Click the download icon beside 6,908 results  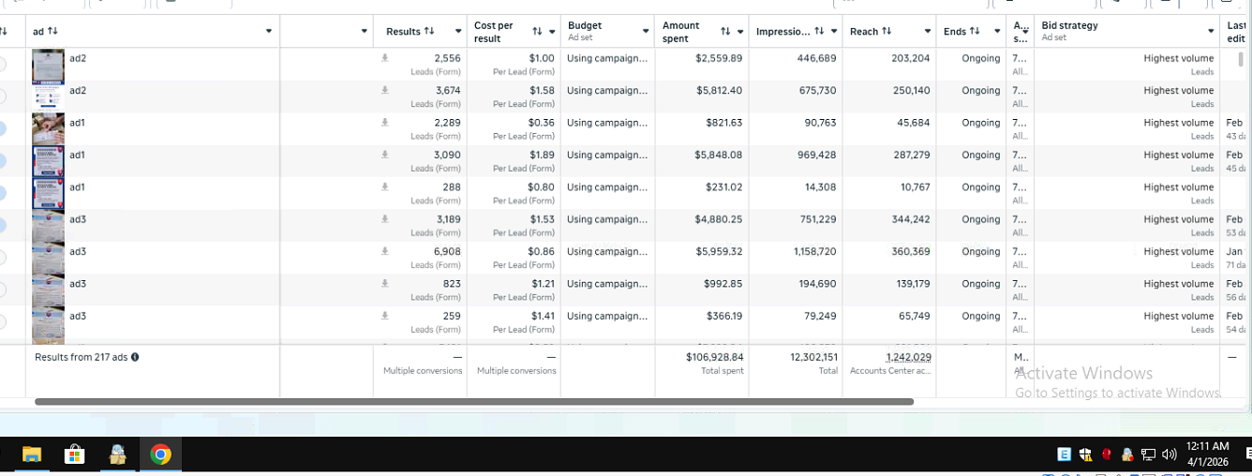click(384, 251)
